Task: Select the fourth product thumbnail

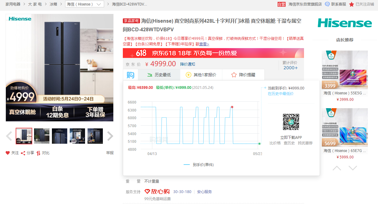Action: 77,136
